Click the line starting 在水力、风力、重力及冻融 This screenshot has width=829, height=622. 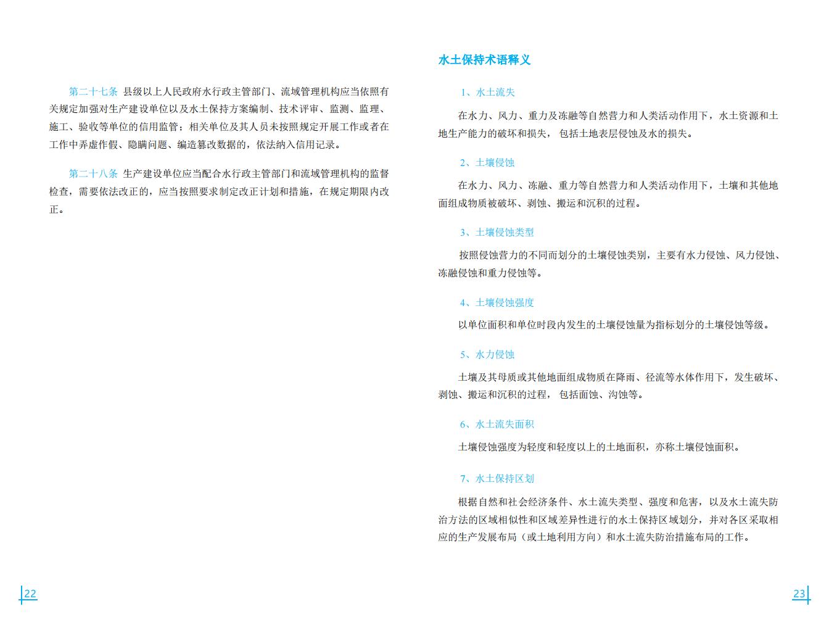(x=618, y=116)
